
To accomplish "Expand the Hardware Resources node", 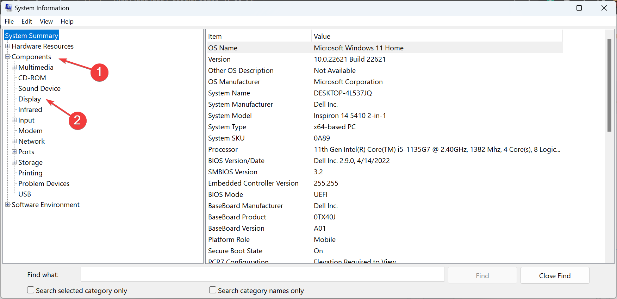I will coord(7,46).
